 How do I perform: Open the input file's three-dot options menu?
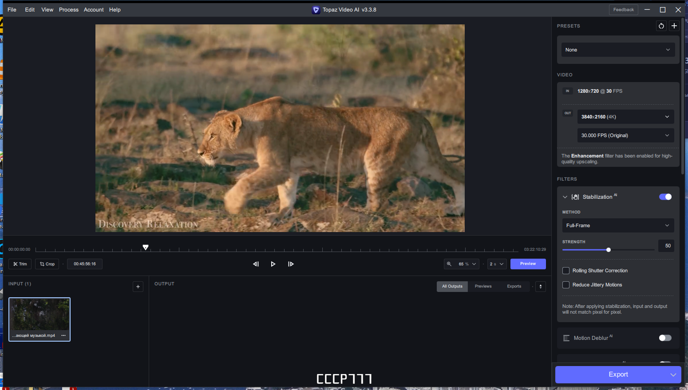click(63, 335)
